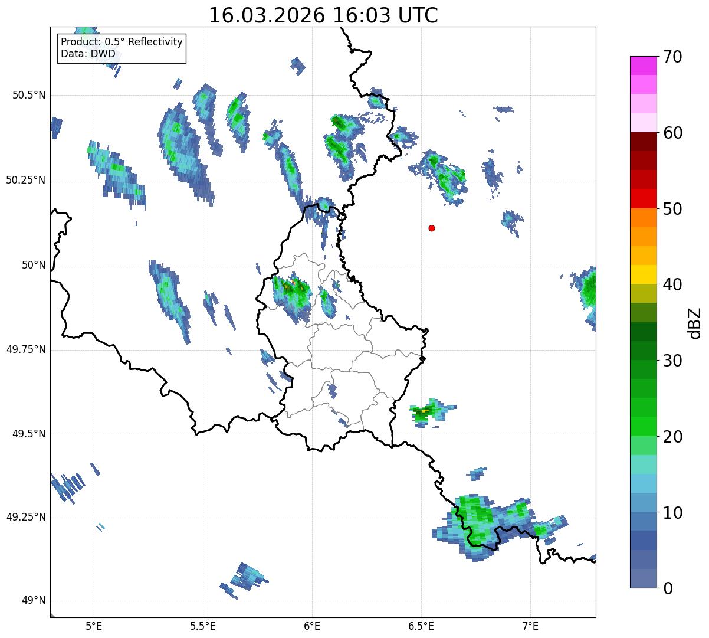Image resolution: width=709 pixels, height=638 pixels.
Task: Pick the yellow colorbar segment at 40
Action: click(x=643, y=274)
